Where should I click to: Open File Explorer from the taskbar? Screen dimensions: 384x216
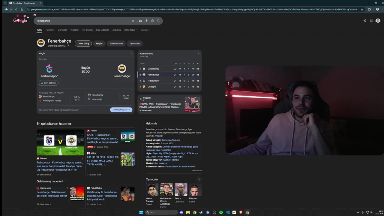pos(188,212)
